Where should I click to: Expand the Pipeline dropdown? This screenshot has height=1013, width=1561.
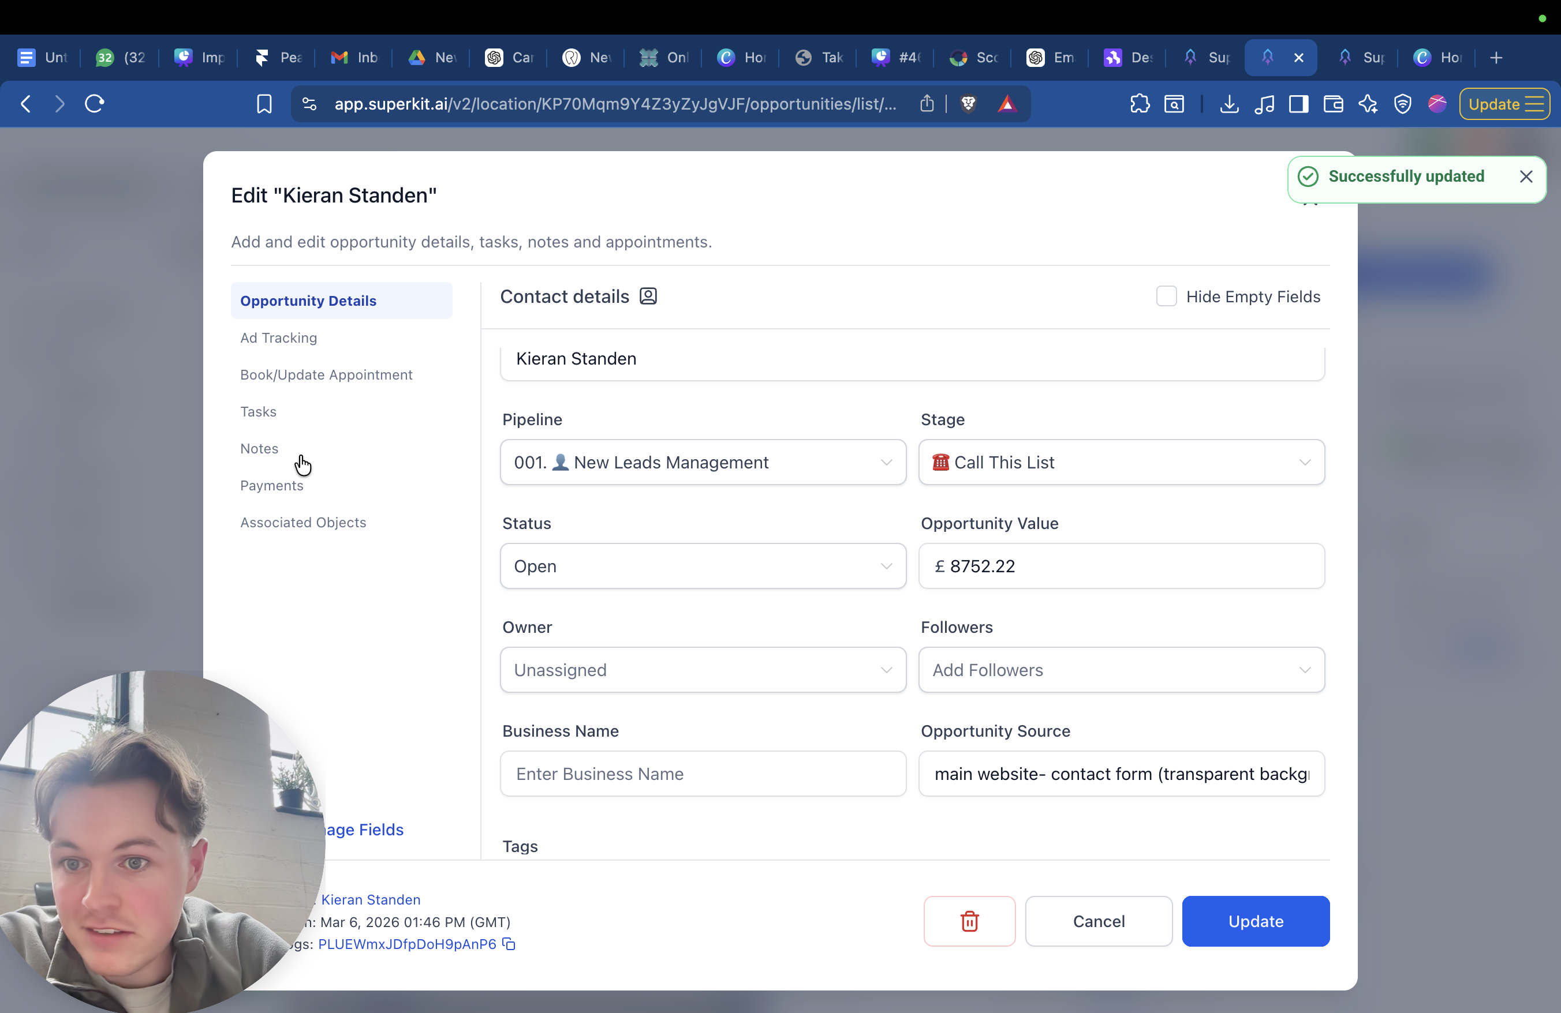[703, 462]
